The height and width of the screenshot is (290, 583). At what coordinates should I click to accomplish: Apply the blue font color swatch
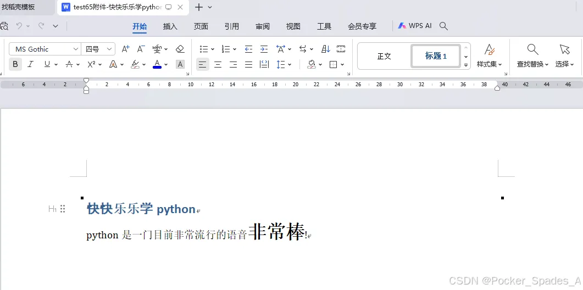[157, 64]
